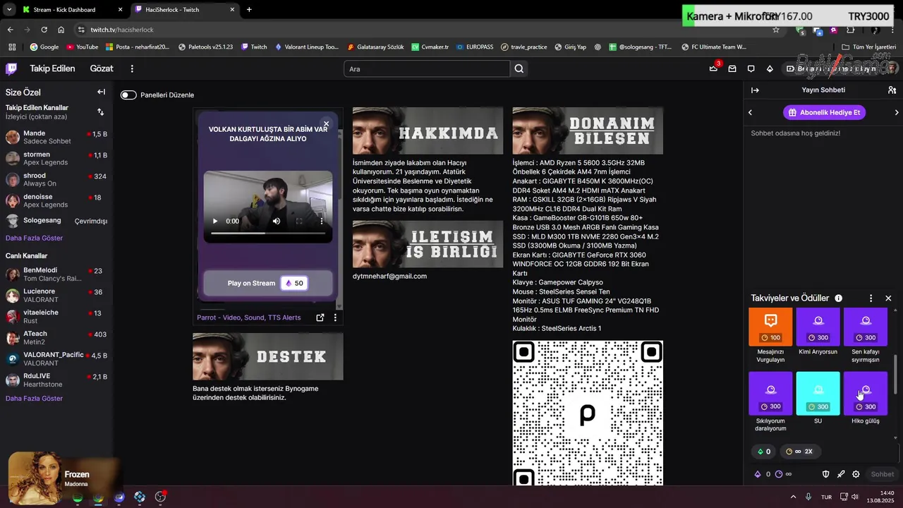Collapse the chat panel arrow

[x=755, y=90]
